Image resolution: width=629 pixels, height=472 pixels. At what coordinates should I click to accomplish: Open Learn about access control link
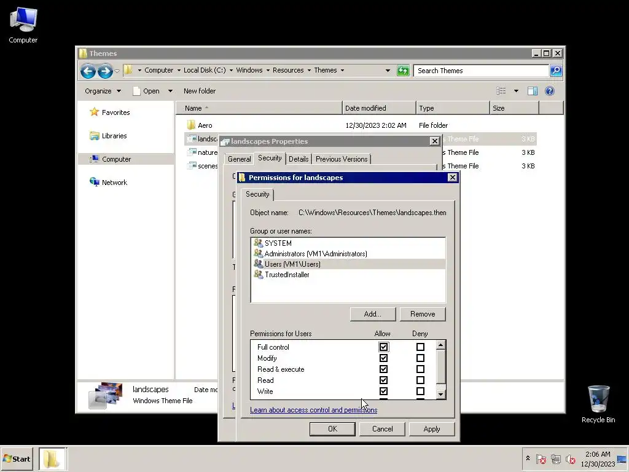coord(313,410)
